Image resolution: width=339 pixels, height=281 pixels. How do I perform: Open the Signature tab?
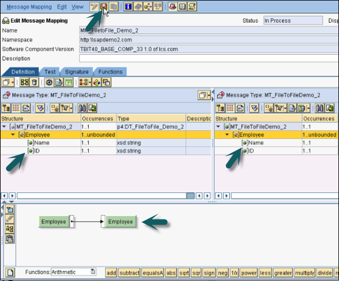tap(77, 72)
